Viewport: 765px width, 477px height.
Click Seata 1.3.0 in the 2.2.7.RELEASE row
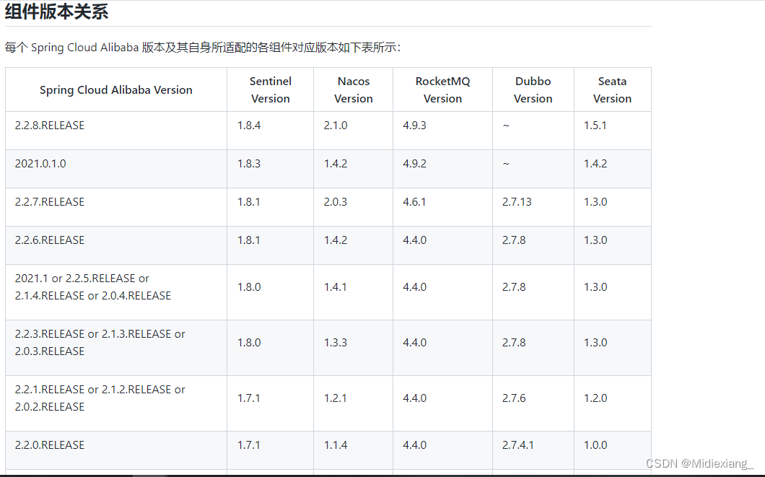(x=595, y=202)
